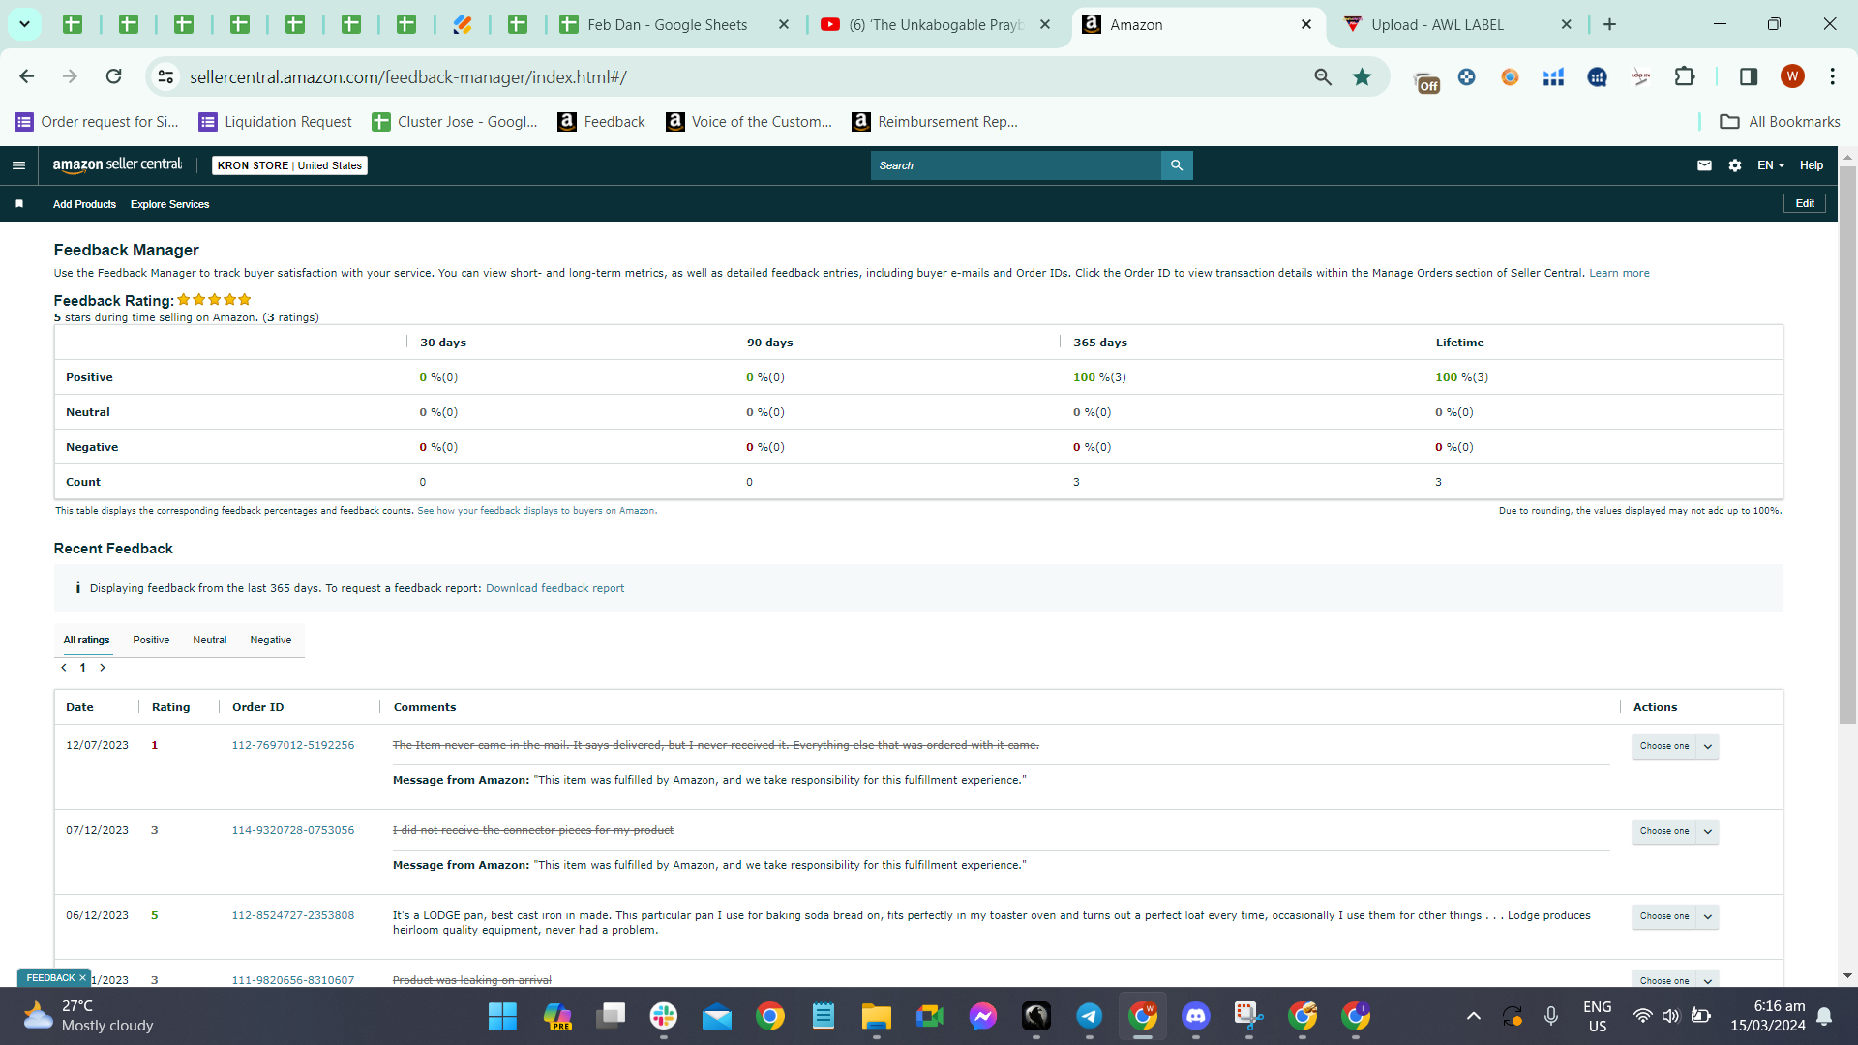Open order 114-9320728-0753056 link
Image resolution: width=1858 pixels, height=1045 pixels.
(x=293, y=830)
